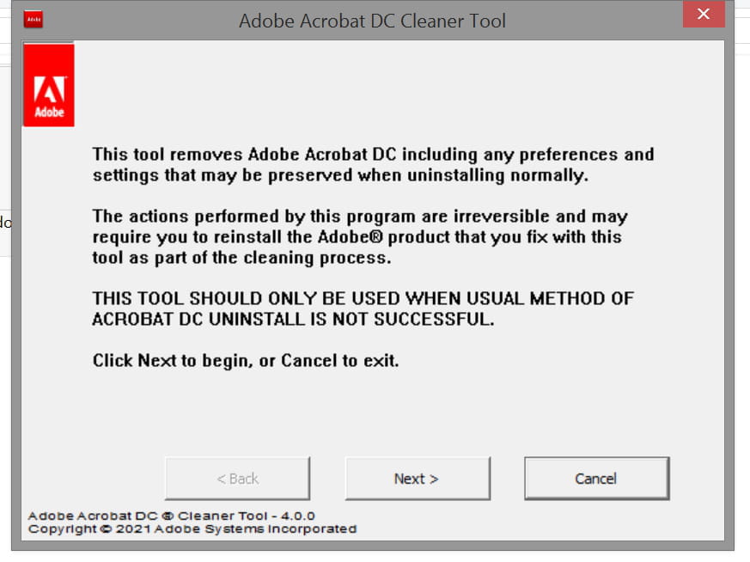This screenshot has height=562, width=750.
Task: Click the Copyright 2021 Adobe Systems line
Action: [x=192, y=529]
